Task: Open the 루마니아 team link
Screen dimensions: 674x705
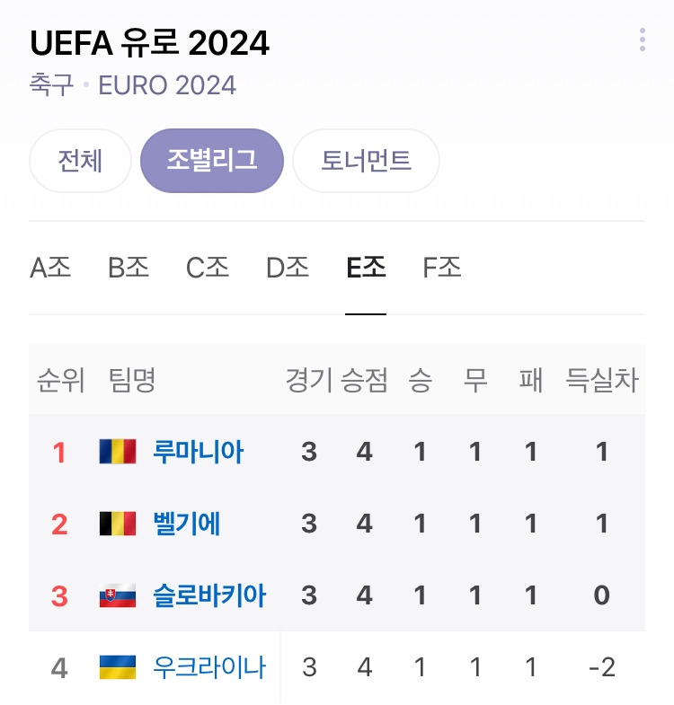Action: (x=199, y=452)
